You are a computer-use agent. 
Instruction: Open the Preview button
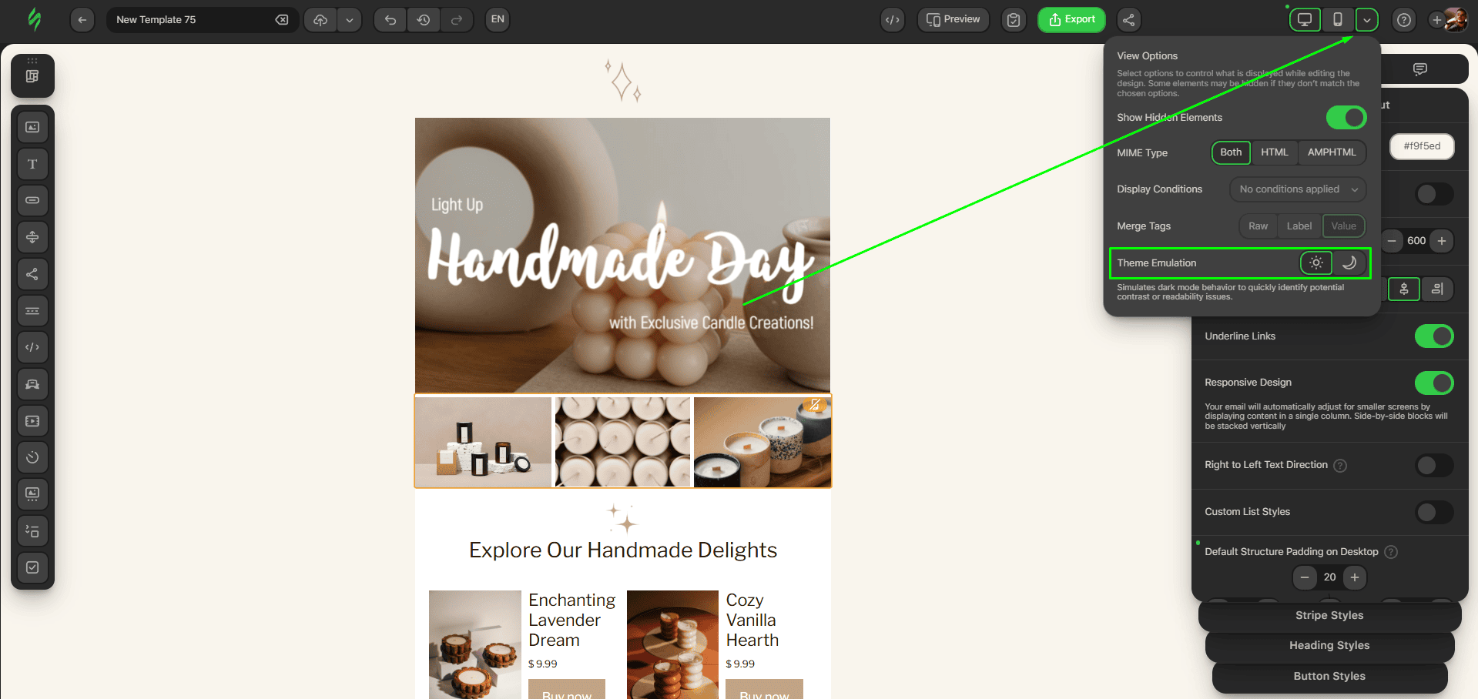click(x=953, y=20)
